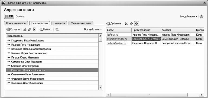Move the recipient up with the arrow icon
The image size is (208, 98).
click(x=131, y=24)
